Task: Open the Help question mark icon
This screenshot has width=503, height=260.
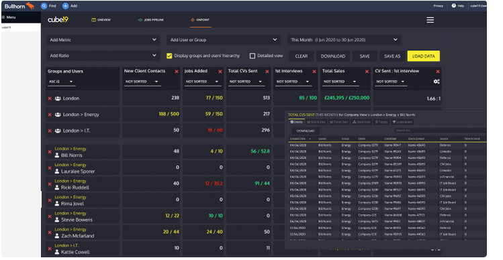Action: pos(453,5)
